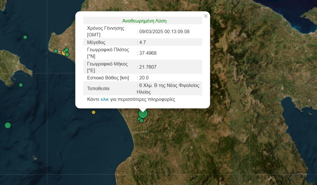Select the large yellow marker in the northwestern coast cluster
This screenshot has height=185, width=317.
click(x=64, y=53)
